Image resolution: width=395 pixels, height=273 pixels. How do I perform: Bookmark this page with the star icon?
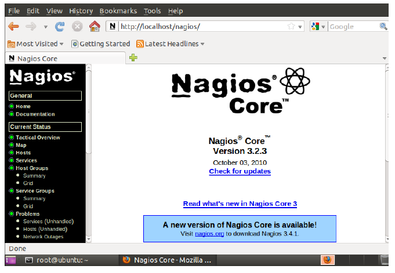pyautogui.click(x=291, y=26)
